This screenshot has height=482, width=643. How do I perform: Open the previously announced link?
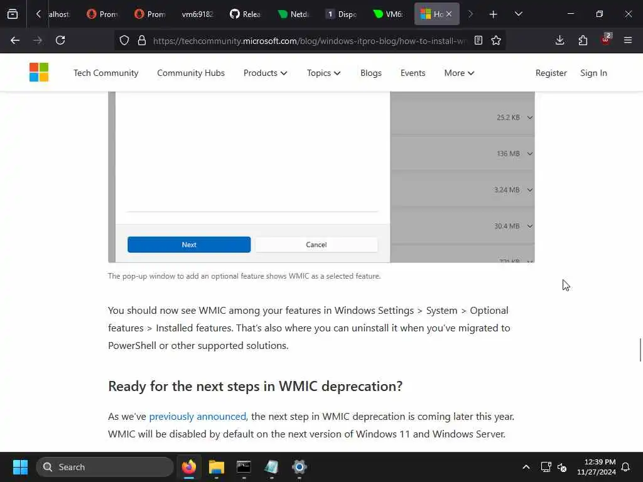coord(198,417)
